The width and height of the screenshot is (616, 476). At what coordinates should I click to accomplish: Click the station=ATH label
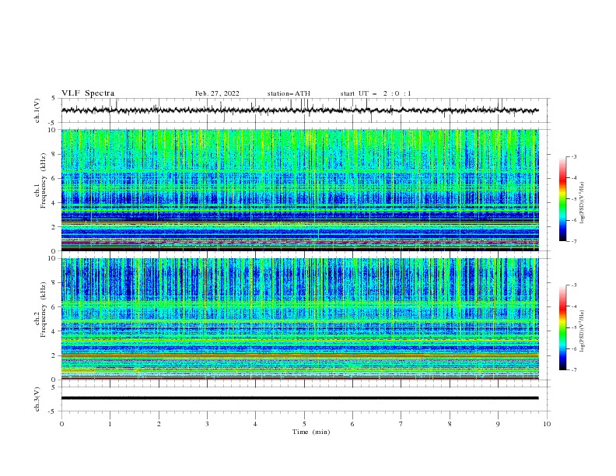point(289,93)
